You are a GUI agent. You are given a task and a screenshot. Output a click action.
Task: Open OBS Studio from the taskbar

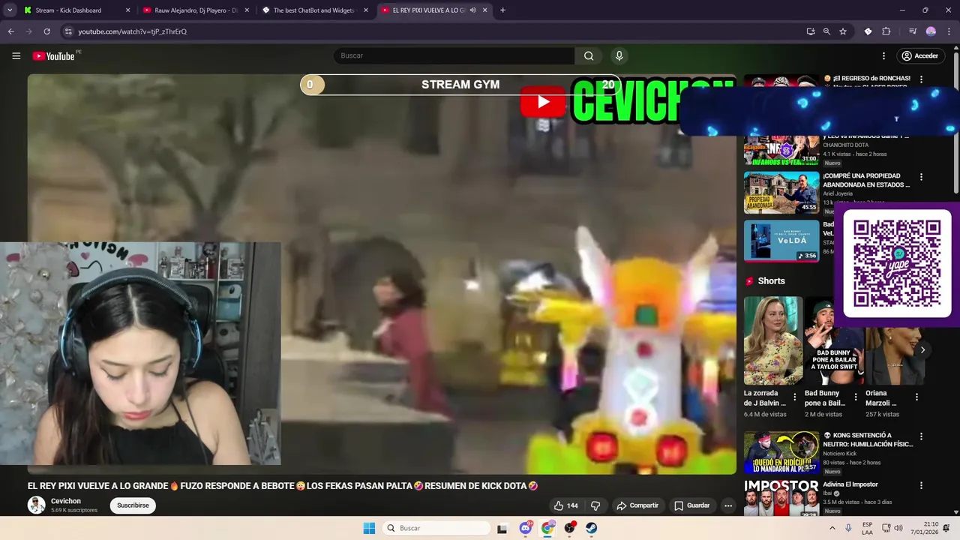pyautogui.click(x=570, y=528)
